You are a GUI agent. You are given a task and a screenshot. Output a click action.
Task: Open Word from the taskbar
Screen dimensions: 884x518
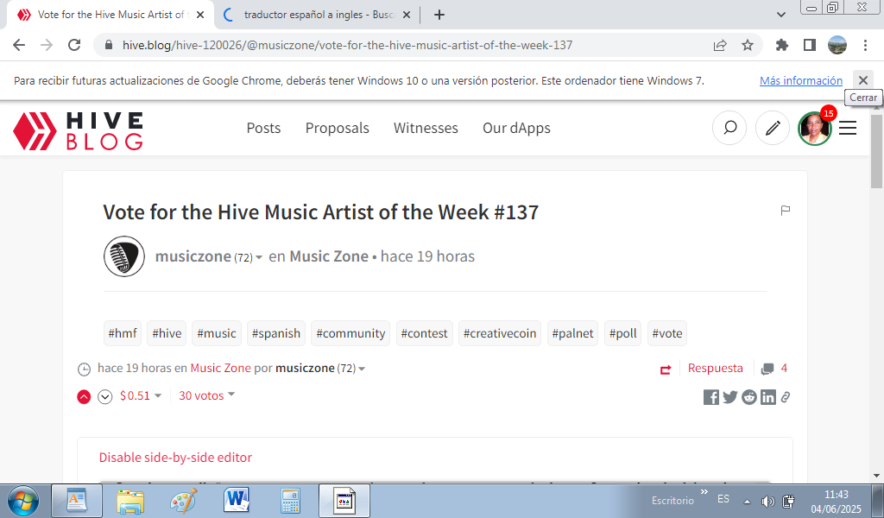click(x=237, y=501)
